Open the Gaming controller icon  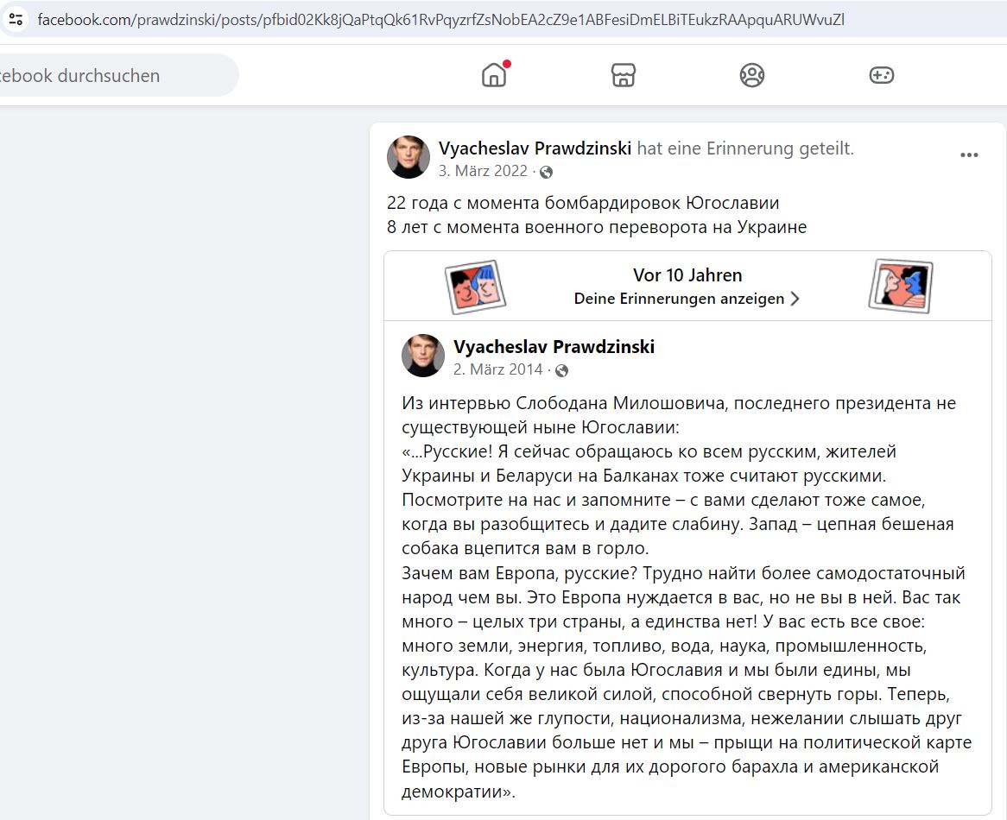(x=881, y=75)
